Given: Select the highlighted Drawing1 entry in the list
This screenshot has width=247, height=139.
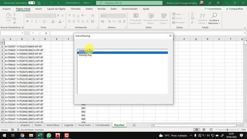Looking at the screenshot, I should point(122,53).
